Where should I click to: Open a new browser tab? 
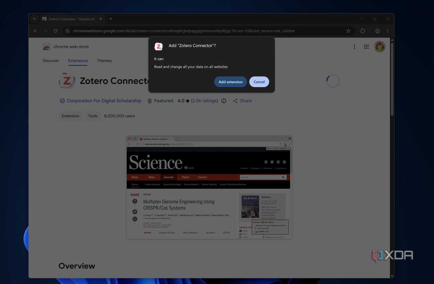pyautogui.click(x=111, y=19)
